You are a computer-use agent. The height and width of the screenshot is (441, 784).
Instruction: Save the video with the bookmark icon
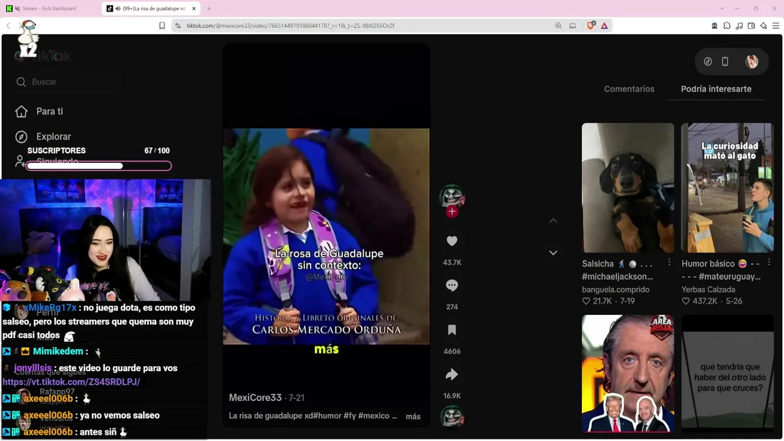452,330
